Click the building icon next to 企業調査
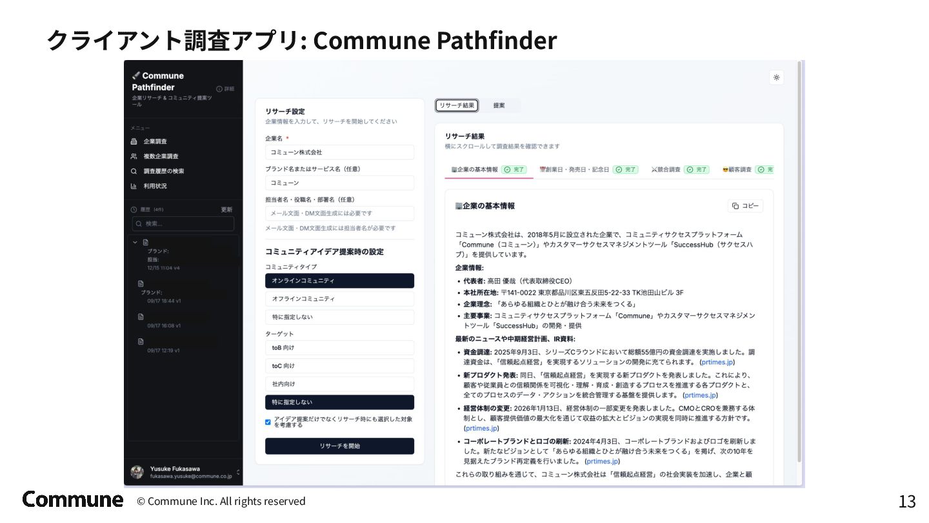Viewport: 929px width, 523px height. pos(134,141)
